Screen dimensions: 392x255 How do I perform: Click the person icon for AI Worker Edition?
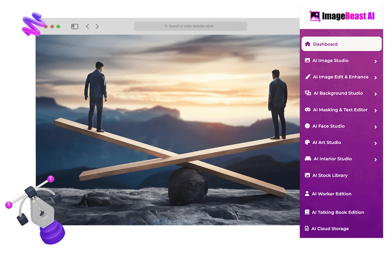[307, 194]
